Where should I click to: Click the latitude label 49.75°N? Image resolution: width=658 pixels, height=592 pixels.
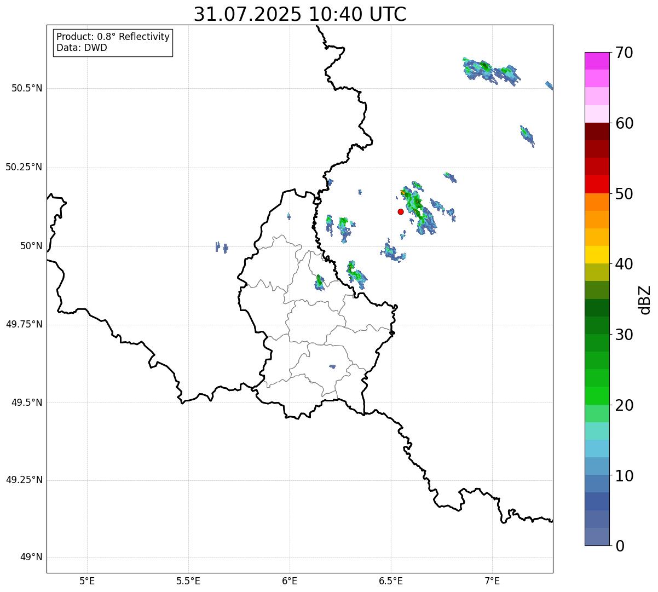[x=24, y=324]
